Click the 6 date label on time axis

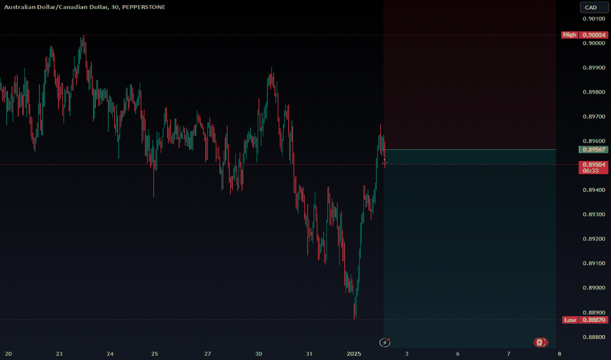click(x=458, y=353)
